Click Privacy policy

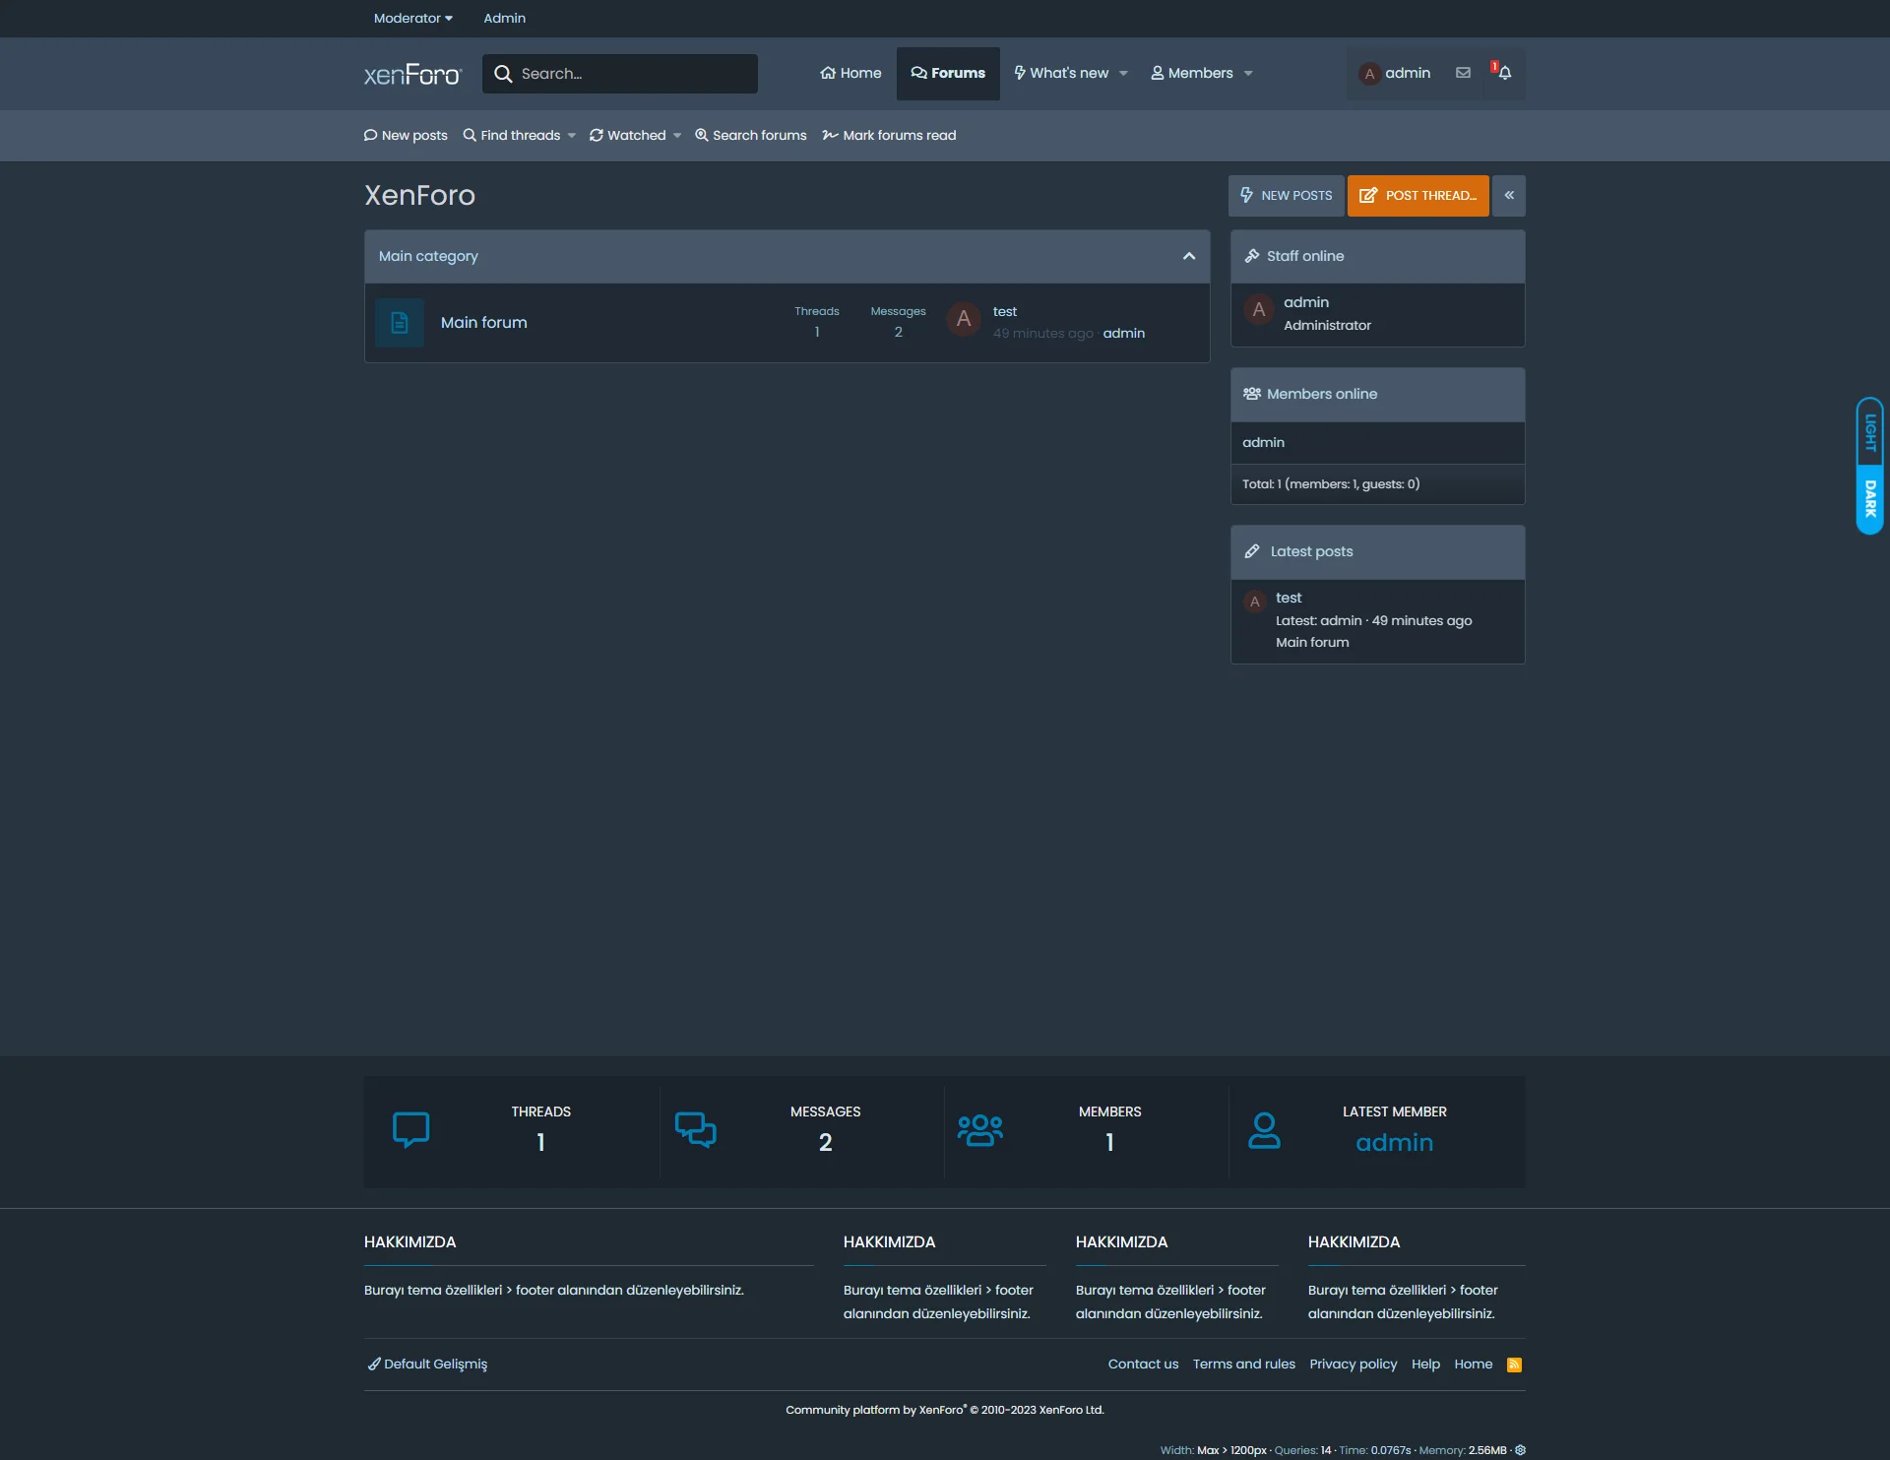(1353, 1364)
